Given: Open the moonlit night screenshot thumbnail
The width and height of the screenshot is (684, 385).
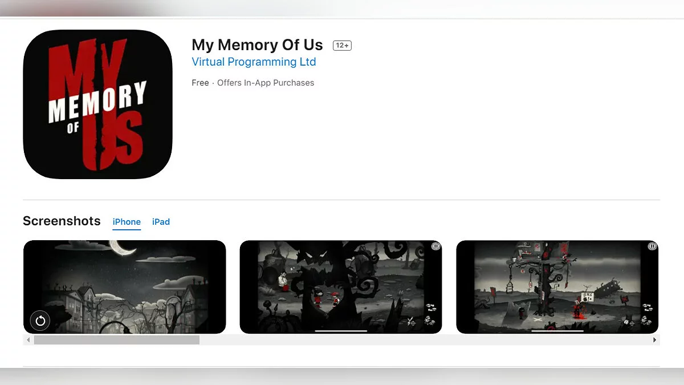Looking at the screenshot, I should pos(125,287).
